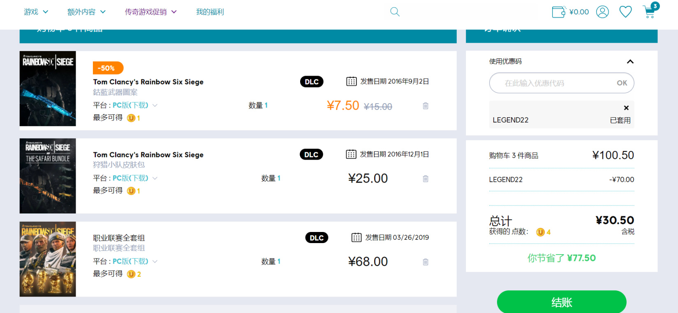
Task: Click quantity 数量 1 for 狩猎小队皮肤包
Action: click(271, 178)
